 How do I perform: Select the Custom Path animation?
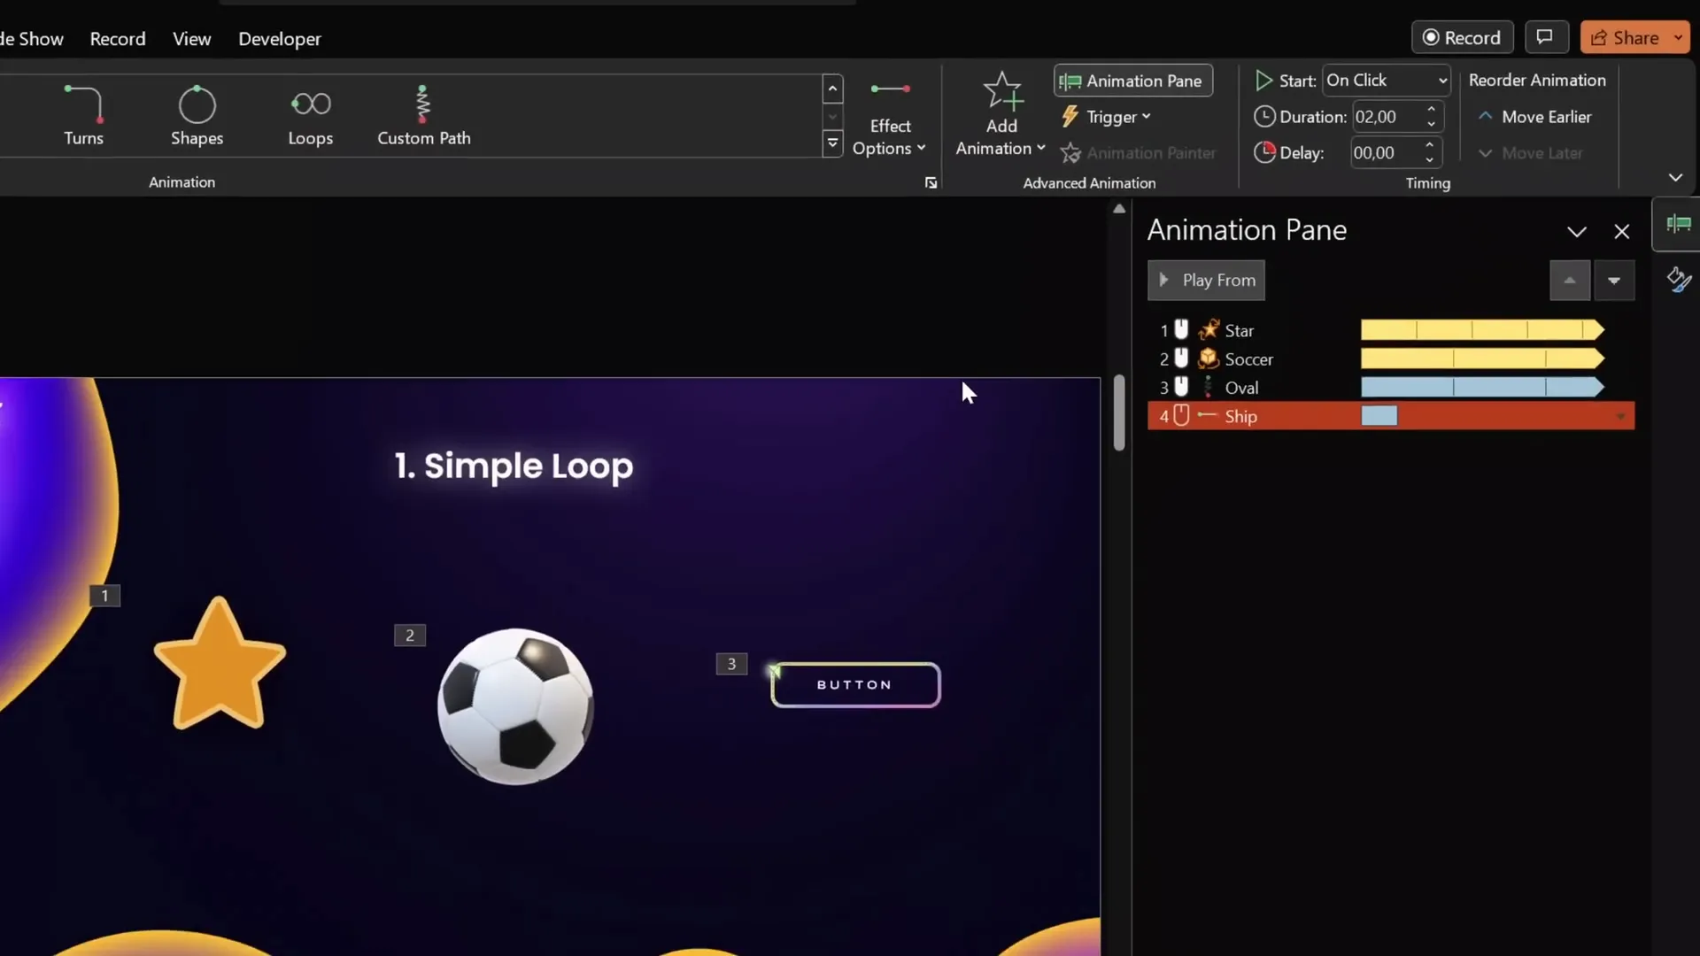[x=423, y=115]
